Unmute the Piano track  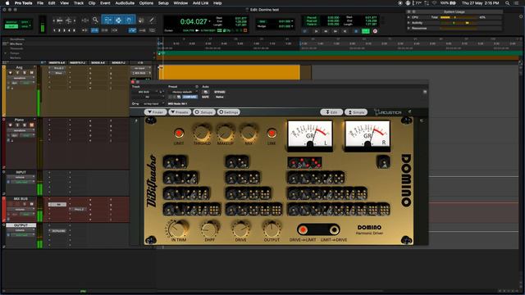coord(31,125)
